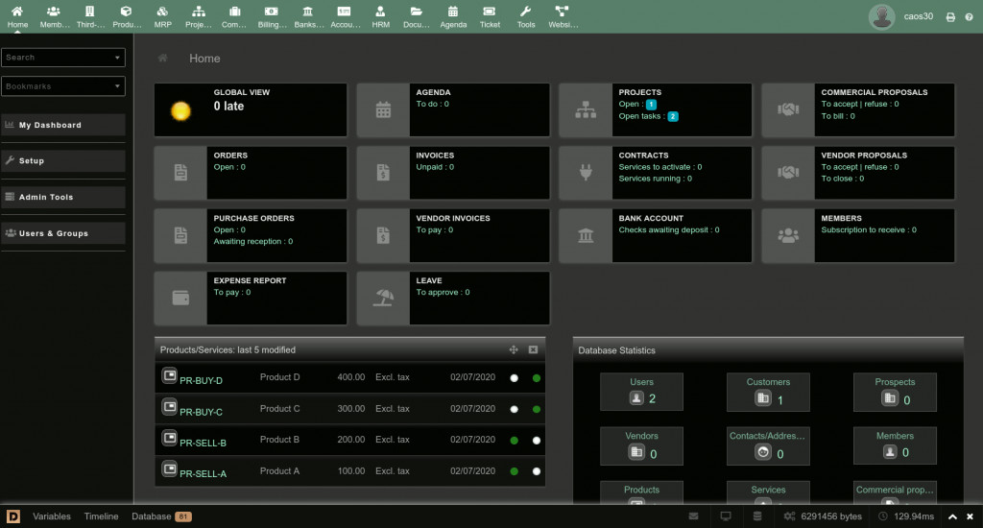
Task: Close the Products/Services widget box
Action: (533, 350)
